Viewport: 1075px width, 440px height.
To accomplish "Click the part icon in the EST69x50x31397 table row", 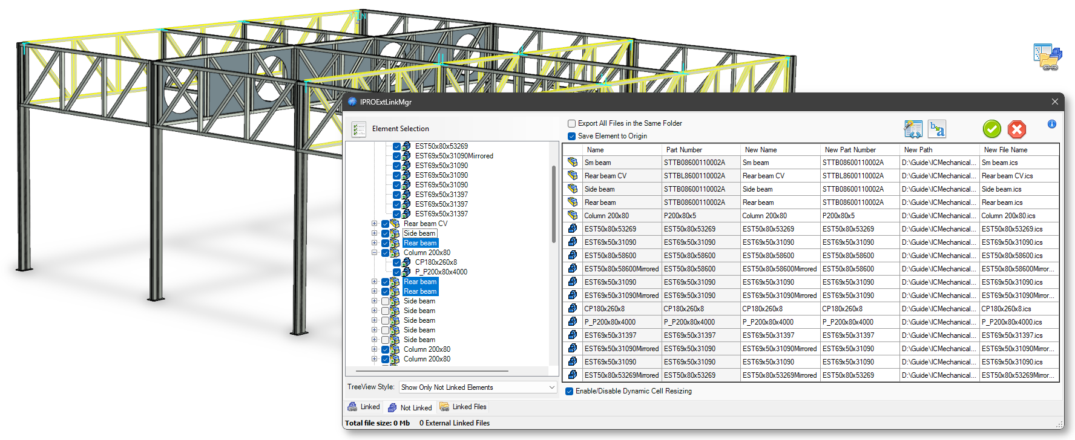I will pyautogui.click(x=573, y=335).
